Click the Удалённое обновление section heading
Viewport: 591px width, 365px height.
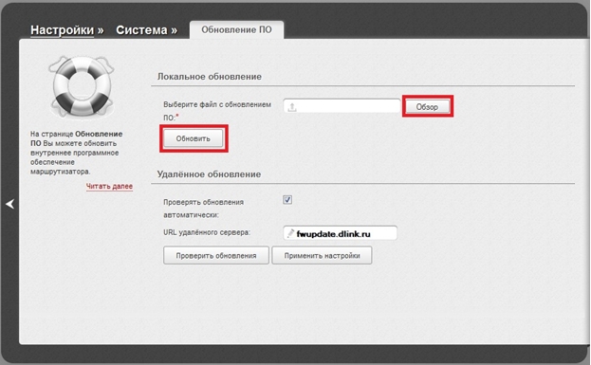[209, 174]
